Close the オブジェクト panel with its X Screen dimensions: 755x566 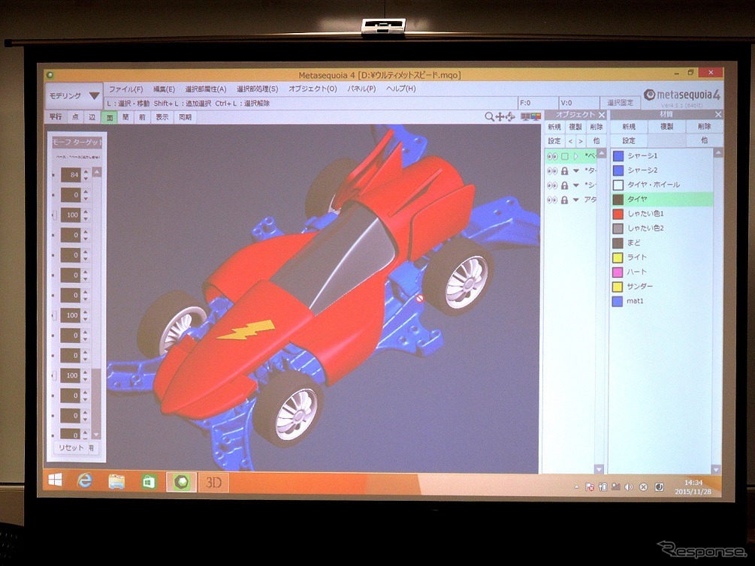[601, 115]
